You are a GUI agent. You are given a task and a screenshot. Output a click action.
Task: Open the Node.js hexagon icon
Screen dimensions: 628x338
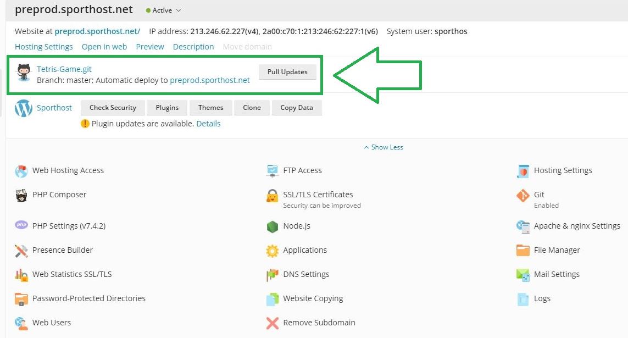(x=273, y=226)
